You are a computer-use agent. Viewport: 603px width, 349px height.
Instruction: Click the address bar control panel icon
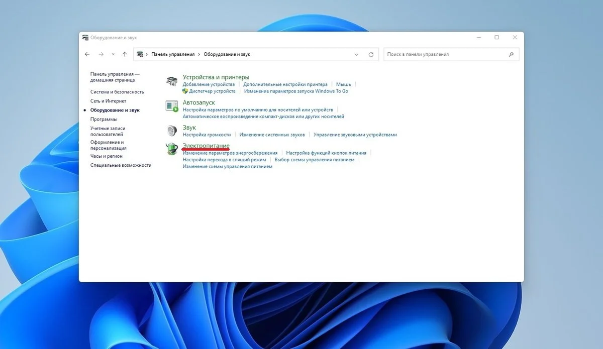point(140,54)
